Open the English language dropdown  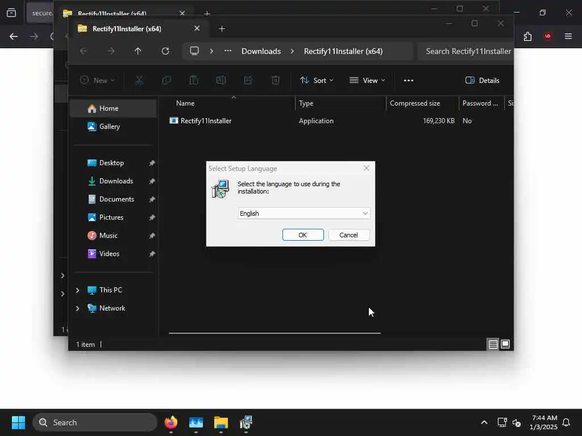tap(304, 213)
